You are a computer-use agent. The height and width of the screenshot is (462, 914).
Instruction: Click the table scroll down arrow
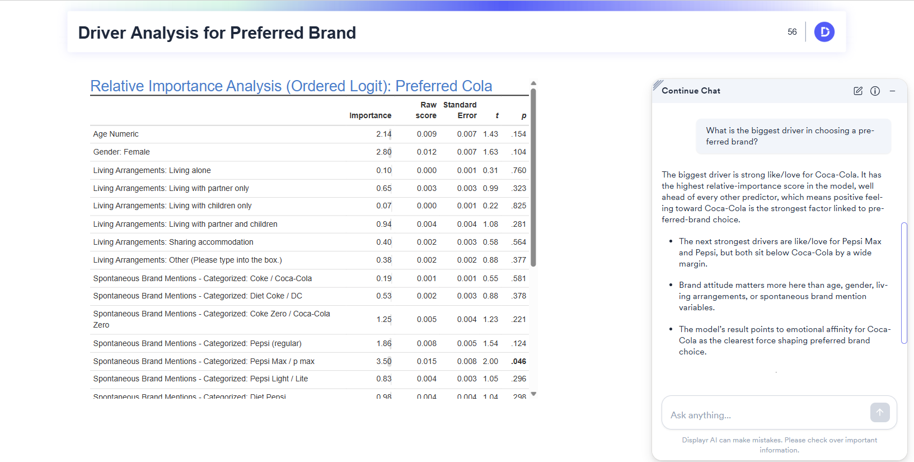(x=533, y=394)
